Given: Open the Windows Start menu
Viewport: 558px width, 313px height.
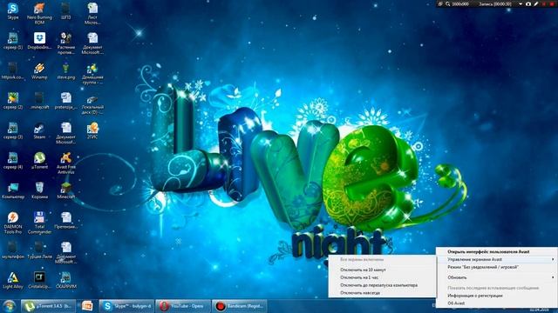Looking at the screenshot, I should [x=10, y=306].
